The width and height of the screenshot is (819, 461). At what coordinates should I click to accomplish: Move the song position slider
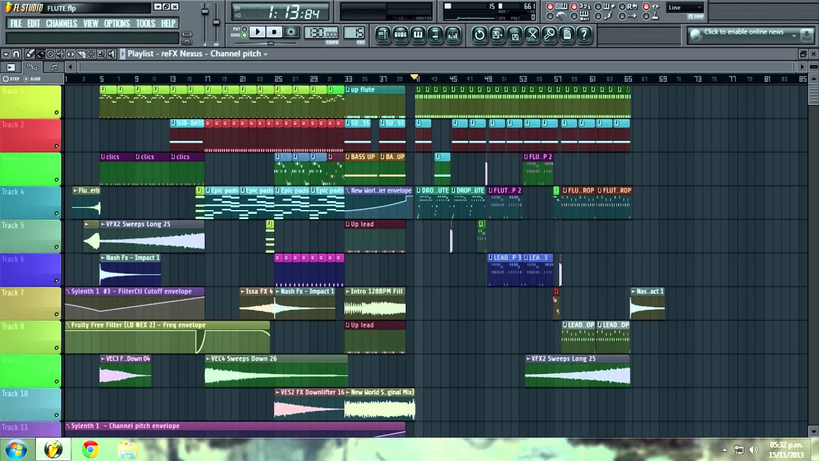click(271, 44)
